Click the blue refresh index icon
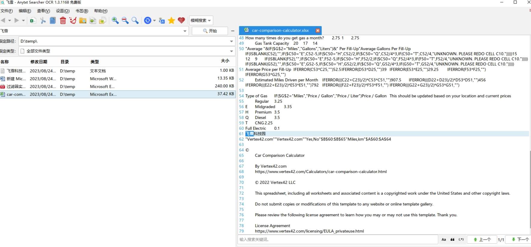 148,20
